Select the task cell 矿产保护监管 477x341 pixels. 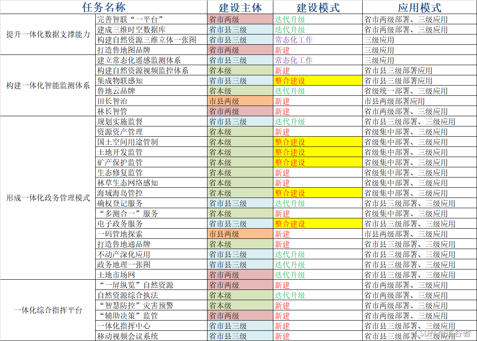coord(151,162)
